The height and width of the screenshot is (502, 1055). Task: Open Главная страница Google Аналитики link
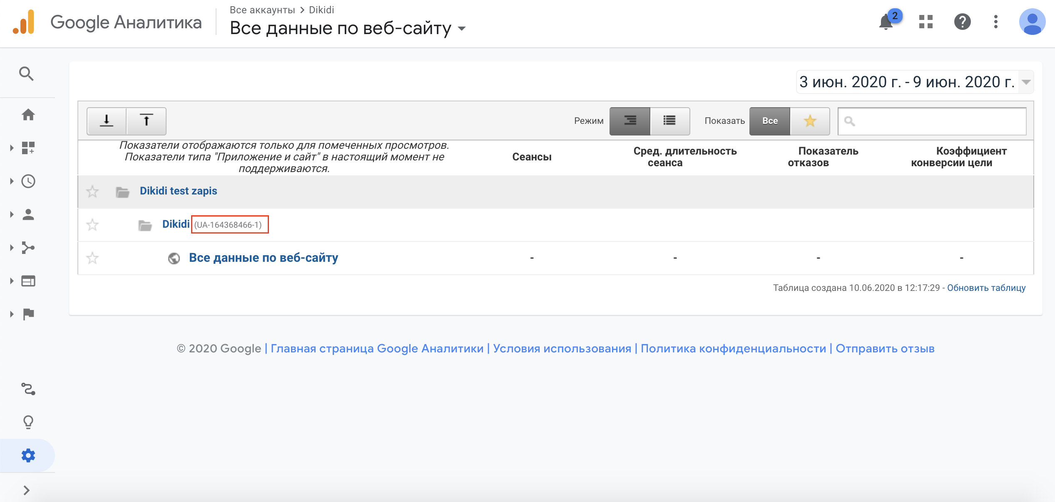click(377, 348)
